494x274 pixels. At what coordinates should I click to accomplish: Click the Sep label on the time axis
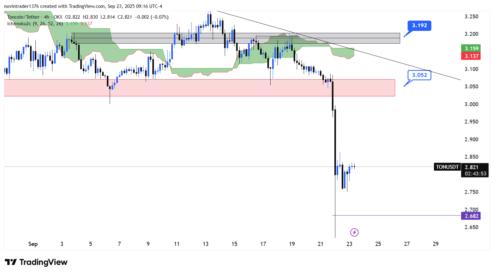coord(33,244)
